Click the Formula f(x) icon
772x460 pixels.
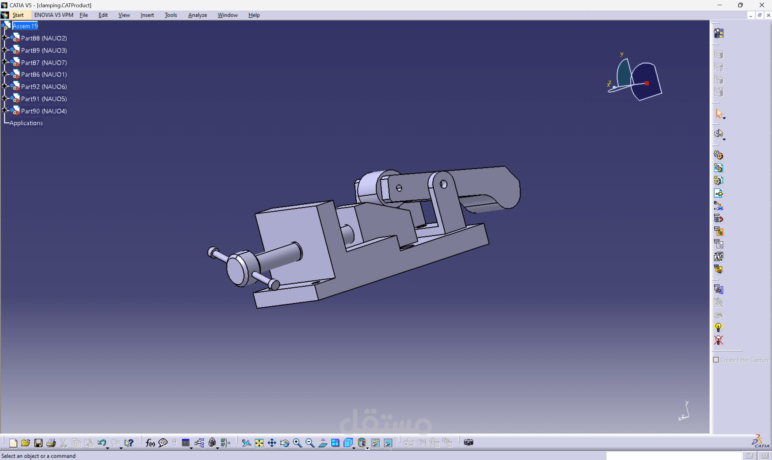coord(150,443)
